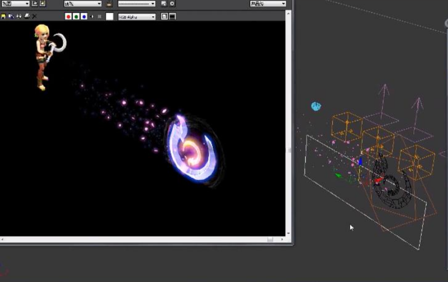The width and height of the screenshot is (448, 282).
Task: Open the area to render dropdown
Action: coord(15,3)
